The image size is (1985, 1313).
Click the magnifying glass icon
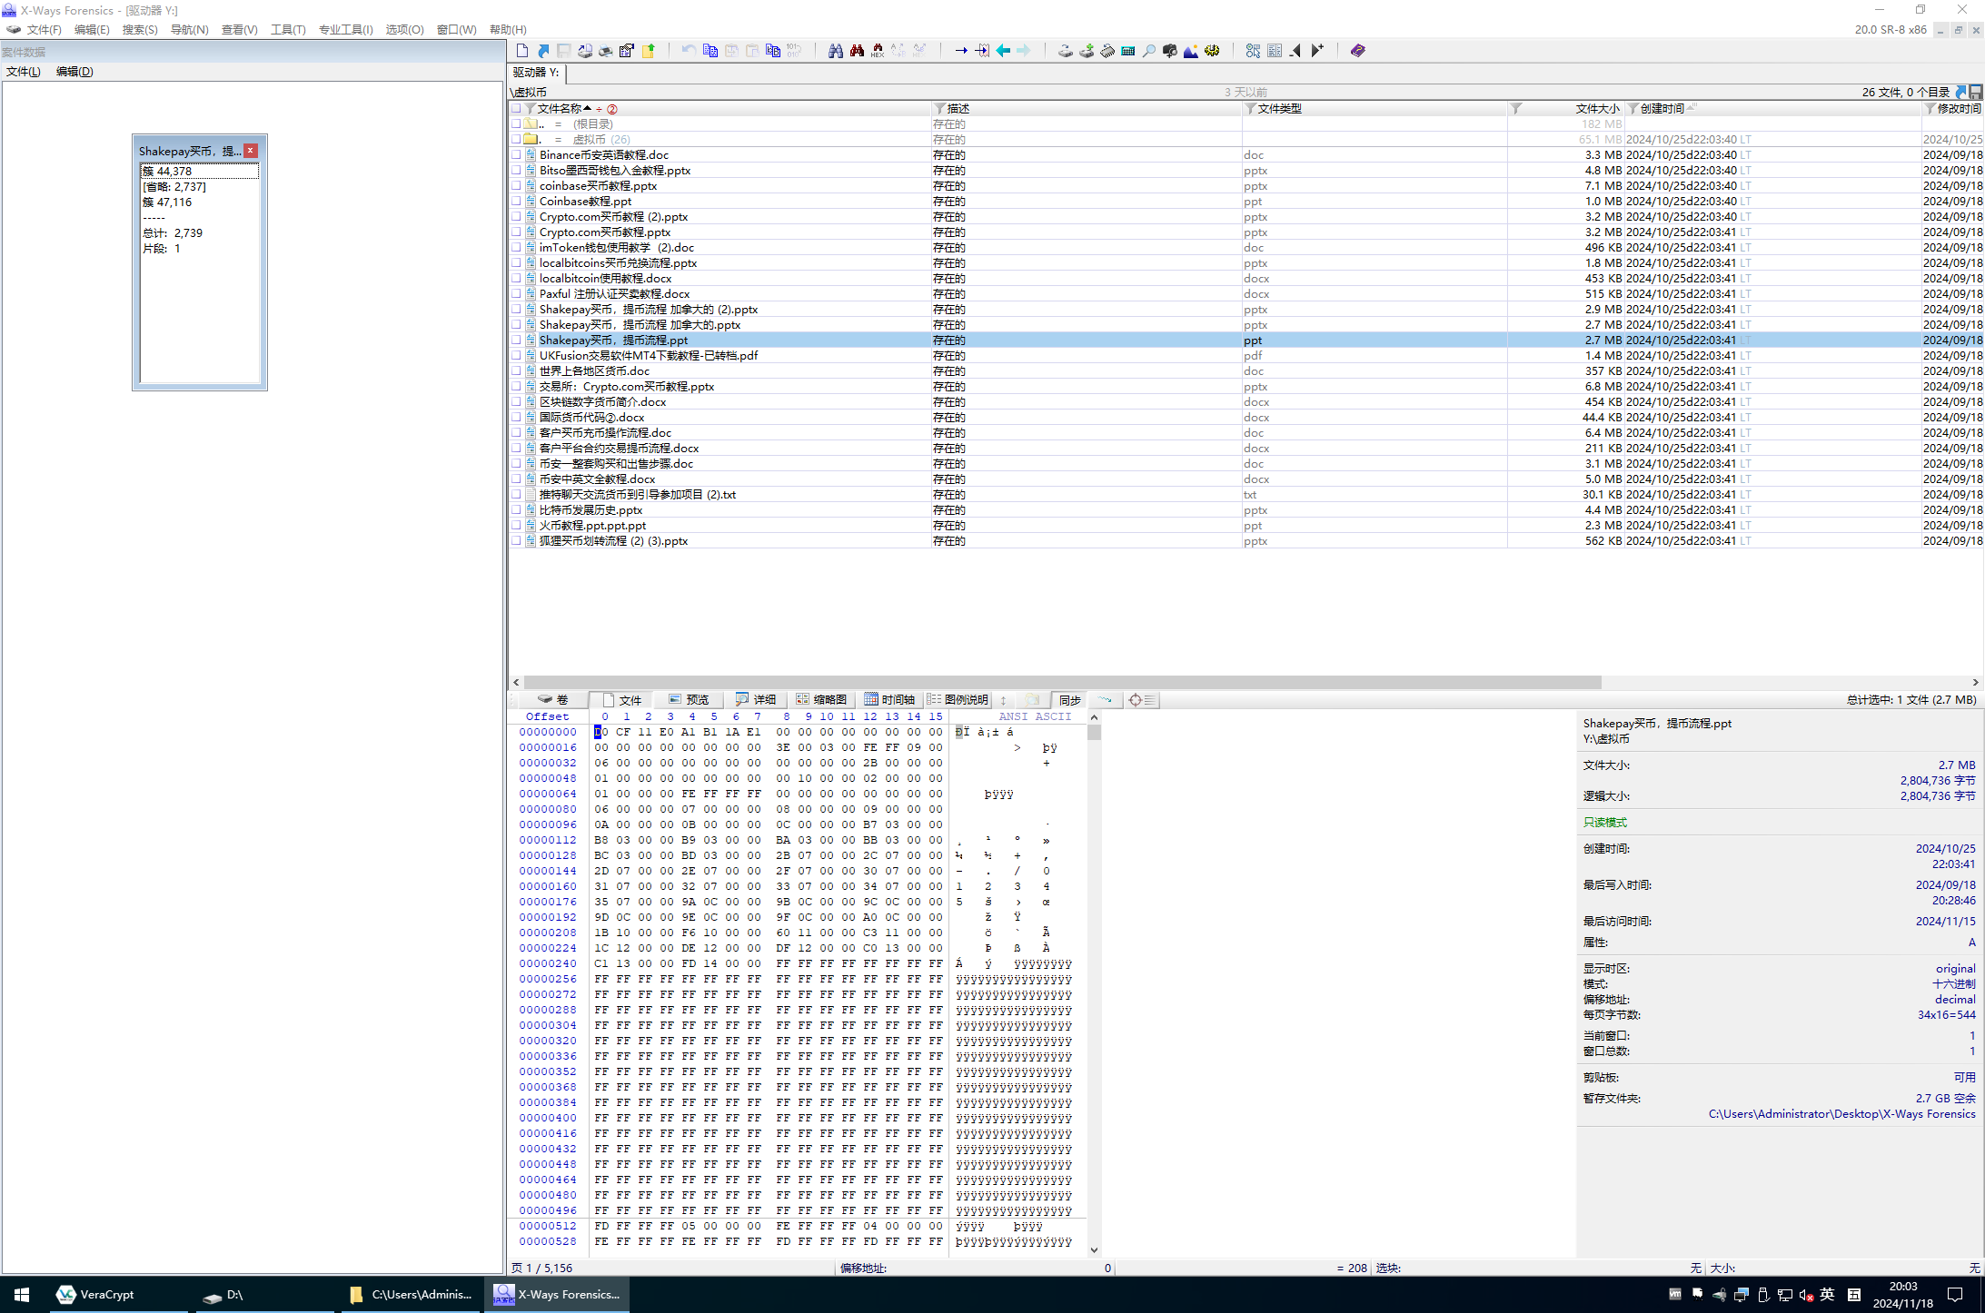tap(1149, 51)
